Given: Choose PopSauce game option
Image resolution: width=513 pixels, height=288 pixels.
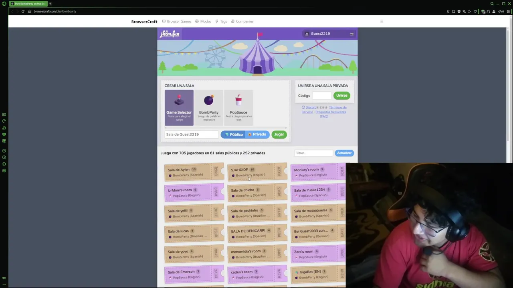Looking at the screenshot, I should (238, 108).
